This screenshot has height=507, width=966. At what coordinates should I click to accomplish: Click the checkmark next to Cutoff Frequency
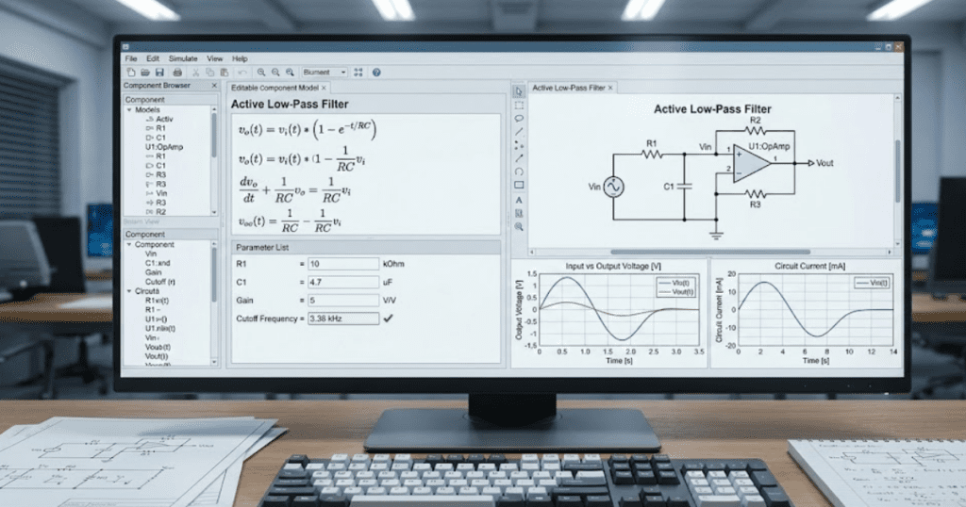coord(388,319)
